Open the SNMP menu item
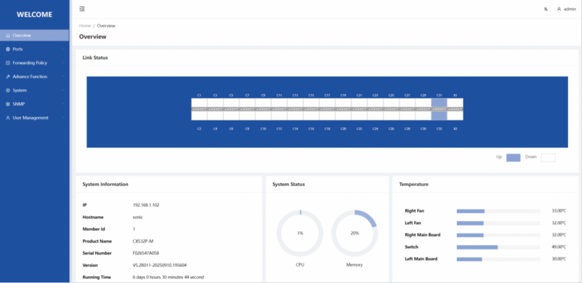The width and height of the screenshot is (582, 283). pyautogui.click(x=19, y=104)
